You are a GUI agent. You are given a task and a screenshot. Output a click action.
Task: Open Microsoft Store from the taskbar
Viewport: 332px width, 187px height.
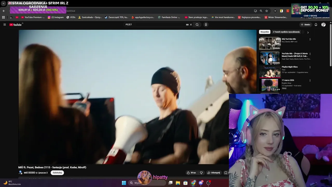(185, 183)
